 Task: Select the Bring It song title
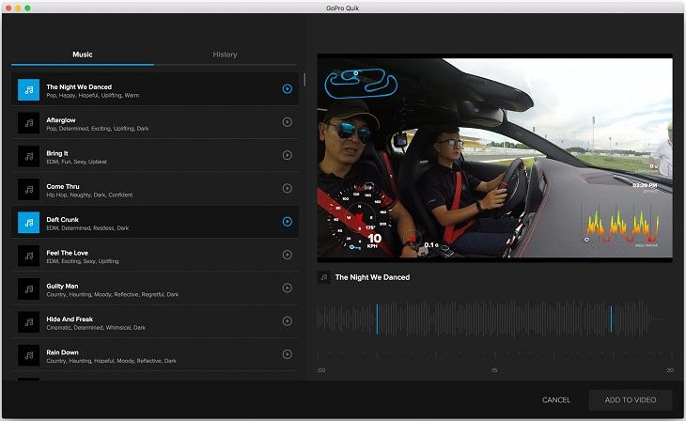tap(57, 153)
